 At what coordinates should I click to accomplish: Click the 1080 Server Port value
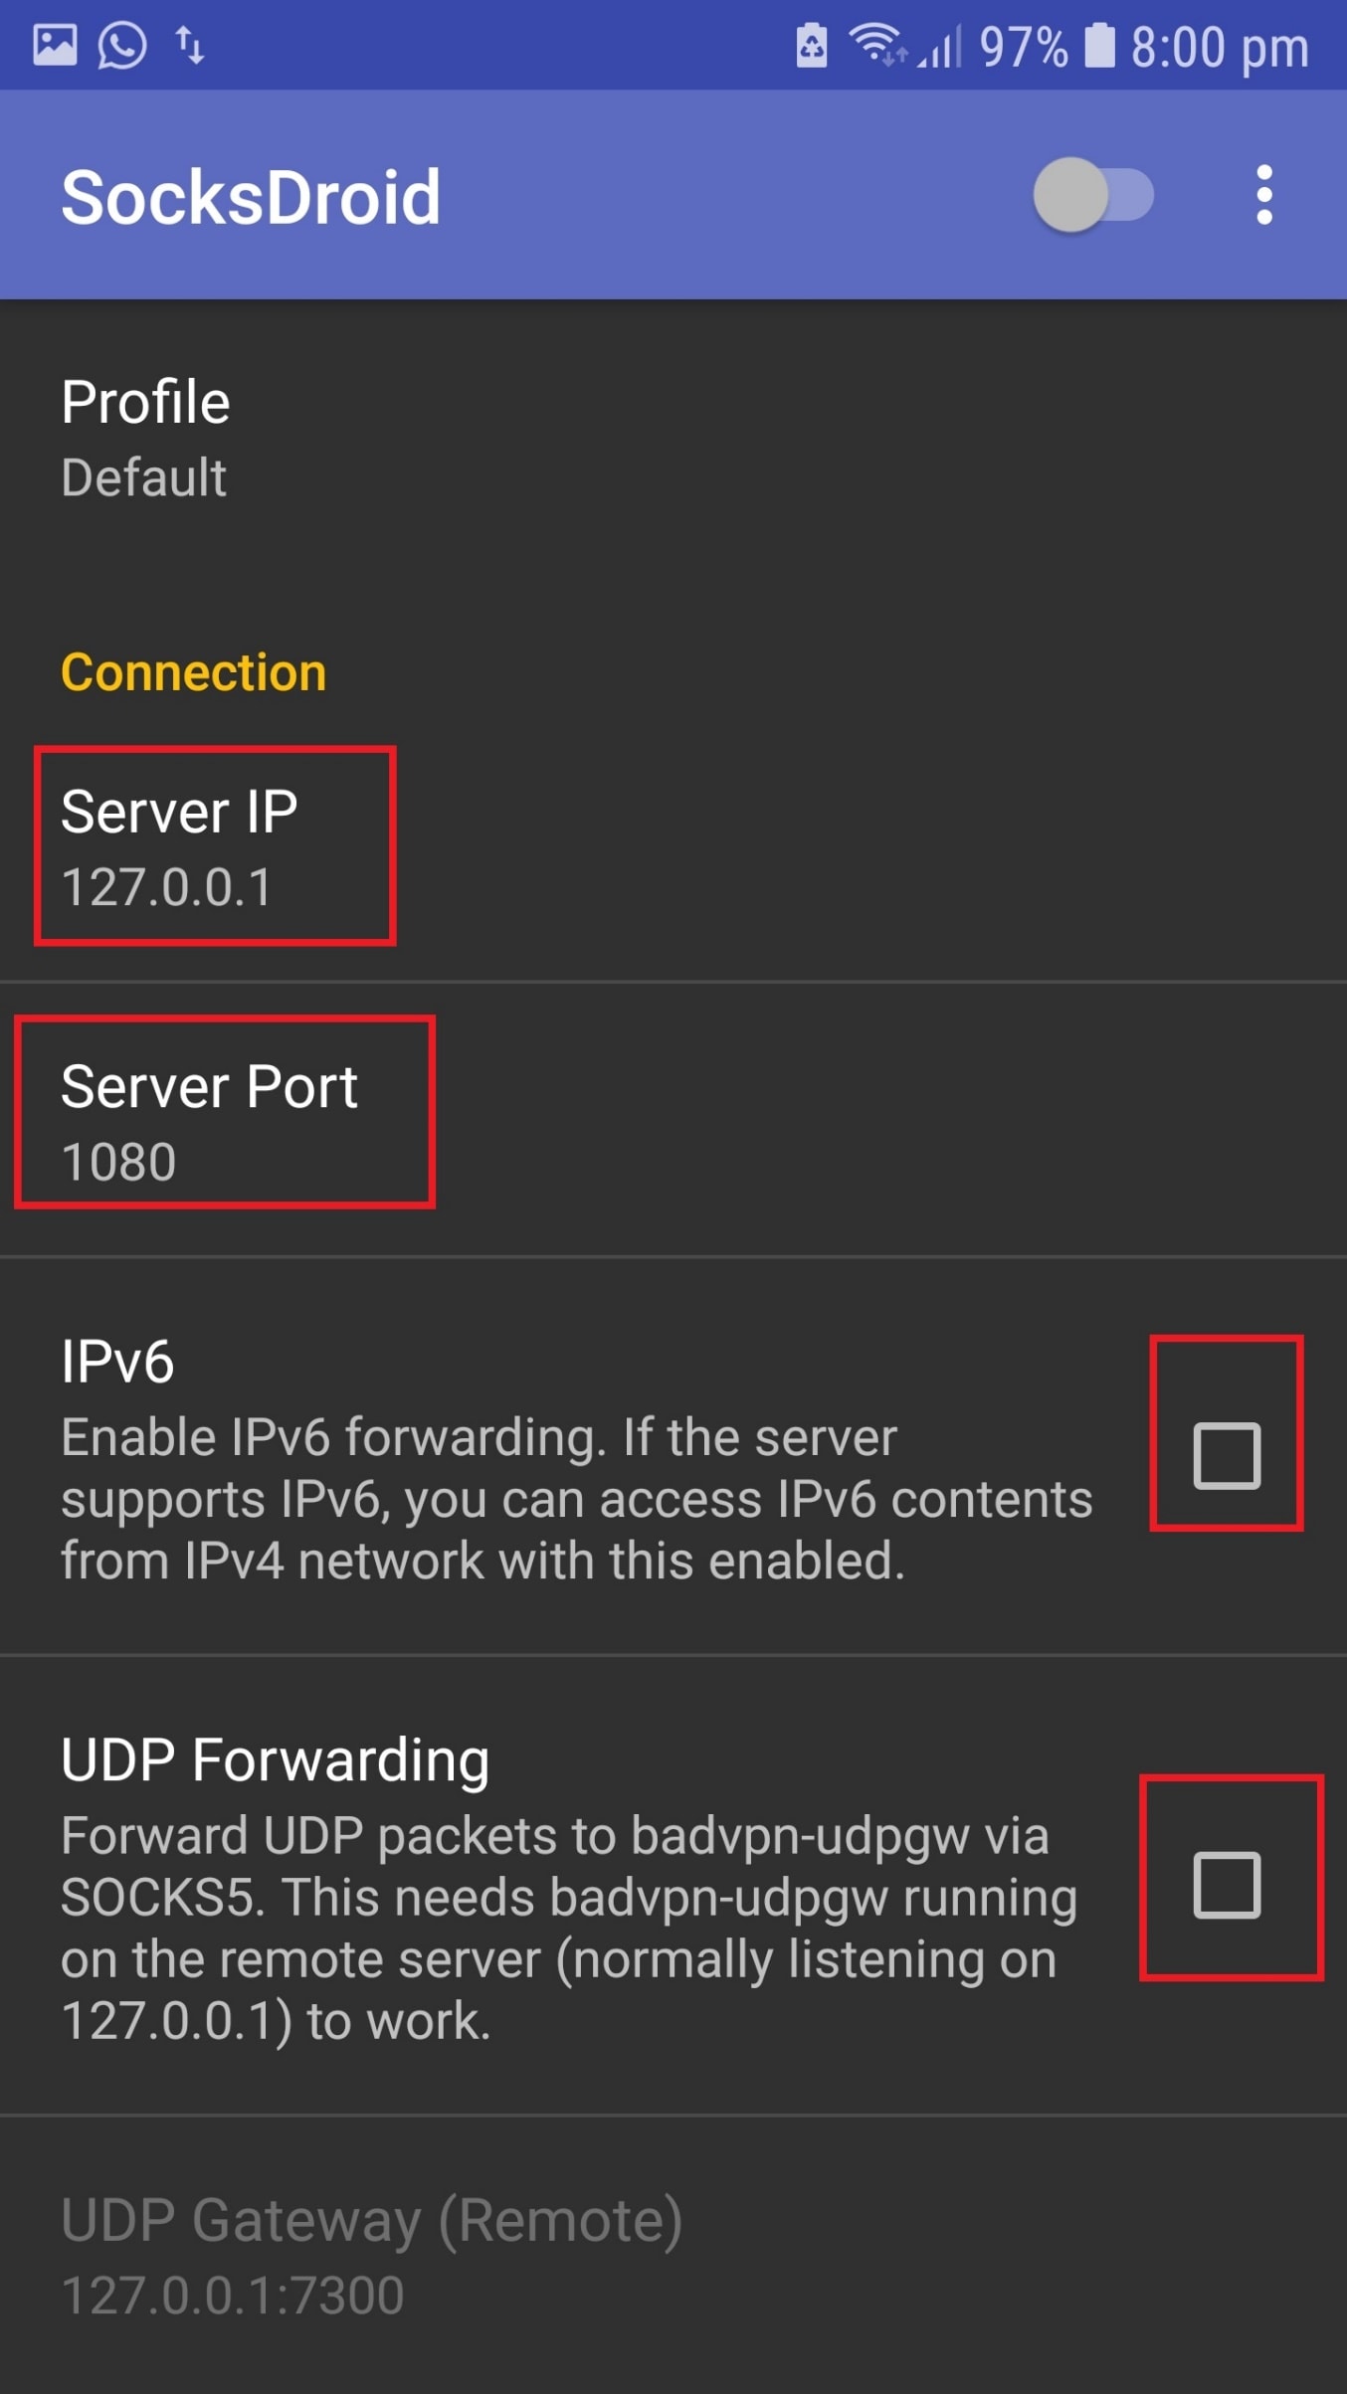pos(118,1160)
